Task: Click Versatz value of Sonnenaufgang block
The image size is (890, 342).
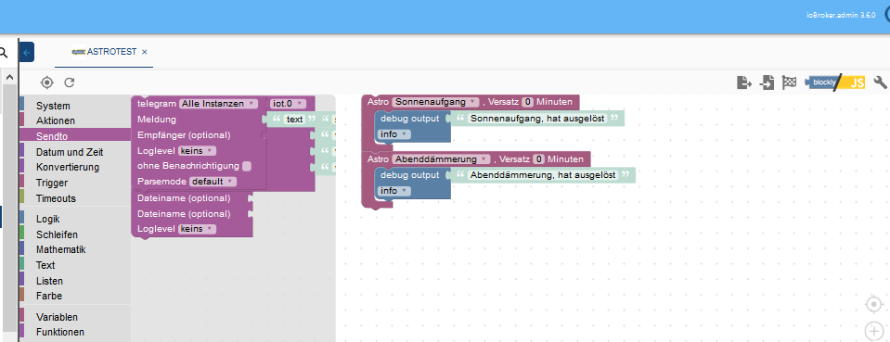Action: click(528, 102)
